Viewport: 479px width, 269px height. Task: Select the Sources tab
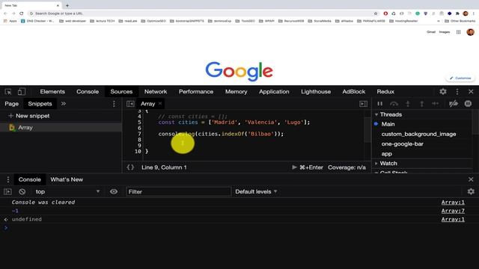[121, 91]
